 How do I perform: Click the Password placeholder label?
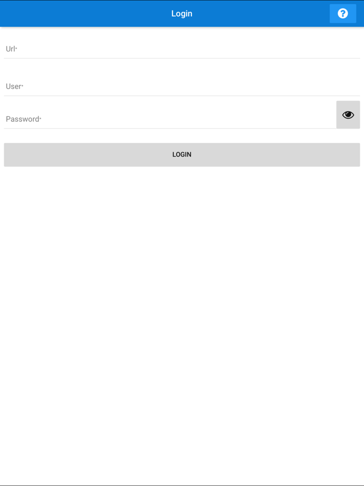click(23, 119)
